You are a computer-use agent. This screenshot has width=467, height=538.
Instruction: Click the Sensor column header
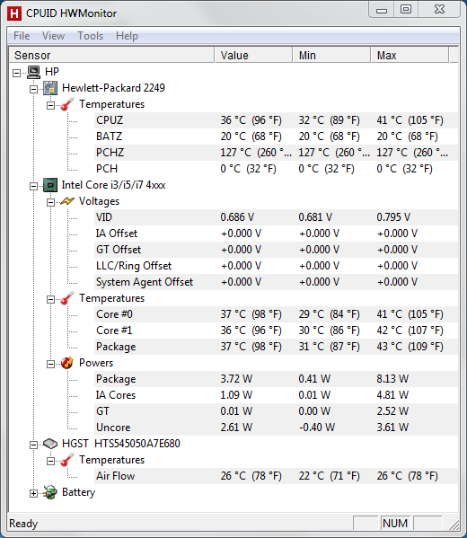[111, 56]
